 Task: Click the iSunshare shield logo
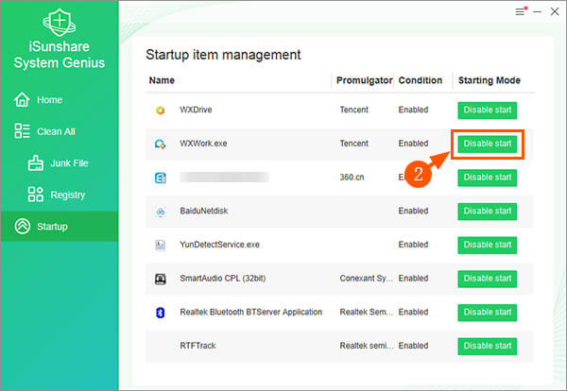click(60, 22)
